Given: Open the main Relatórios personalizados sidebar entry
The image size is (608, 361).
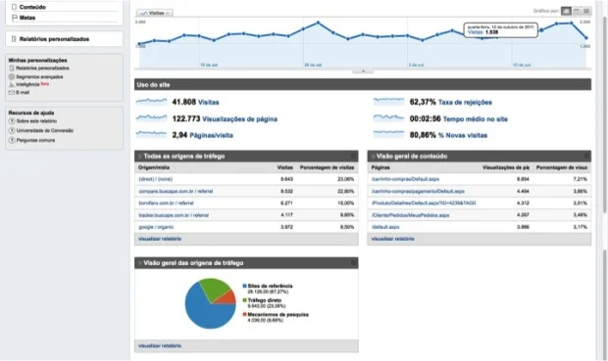Looking at the screenshot, I should click(x=65, y=39).
